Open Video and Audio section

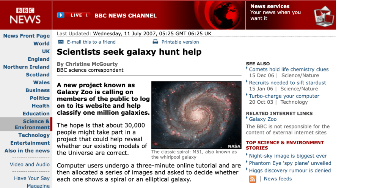pyautogui.click(x=30, y=164)
